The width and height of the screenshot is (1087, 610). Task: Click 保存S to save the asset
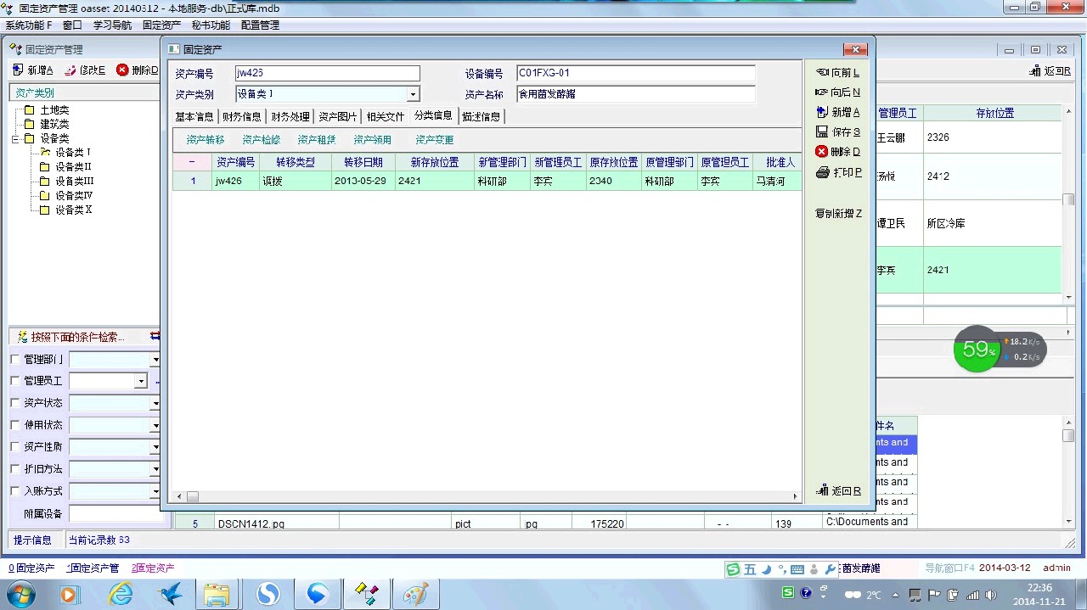(x=837, y=132)
